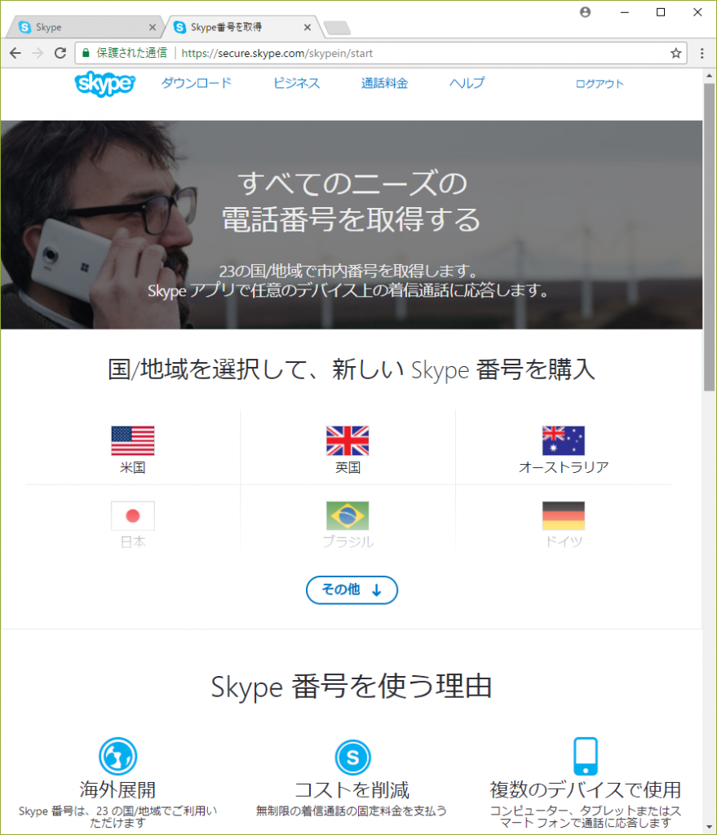Image resolution: width=717 pixels, height=835 pixels.
Task: Click the ドイツ country label
Action: (564, 542)
